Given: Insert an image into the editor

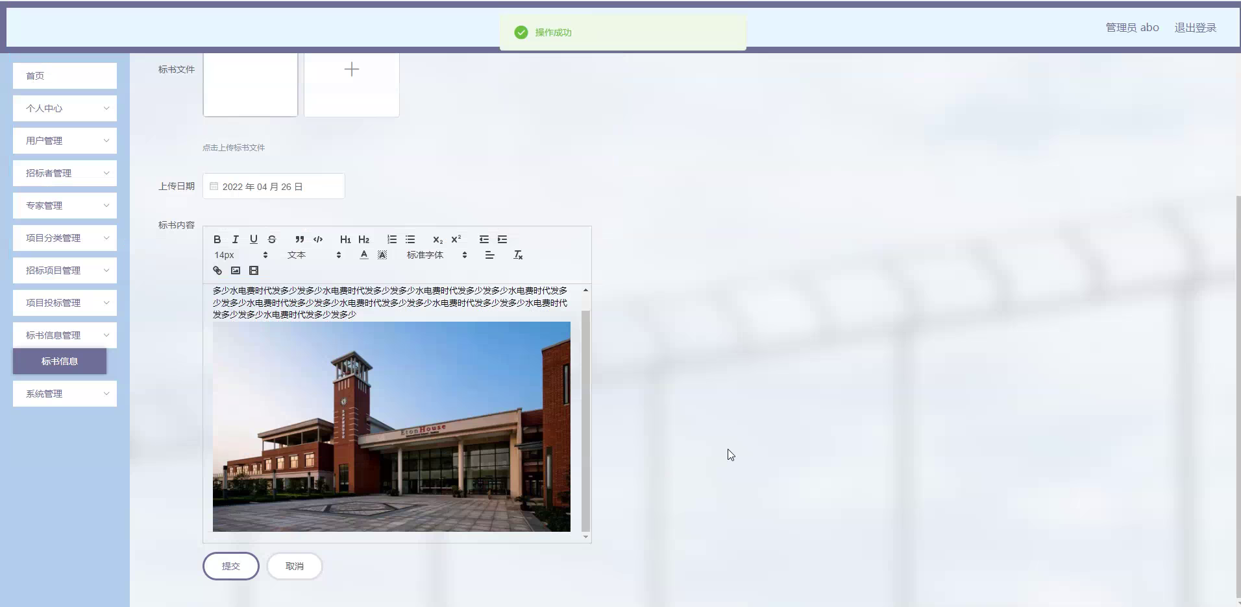Looking at the screenshot, I should coord(236,270).
